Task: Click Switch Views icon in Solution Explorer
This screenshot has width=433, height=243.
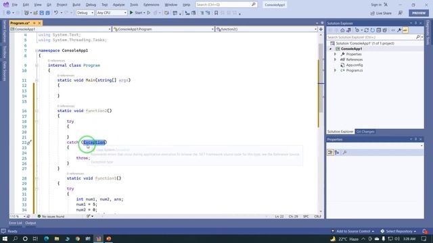Action: (x=349, y=30)
